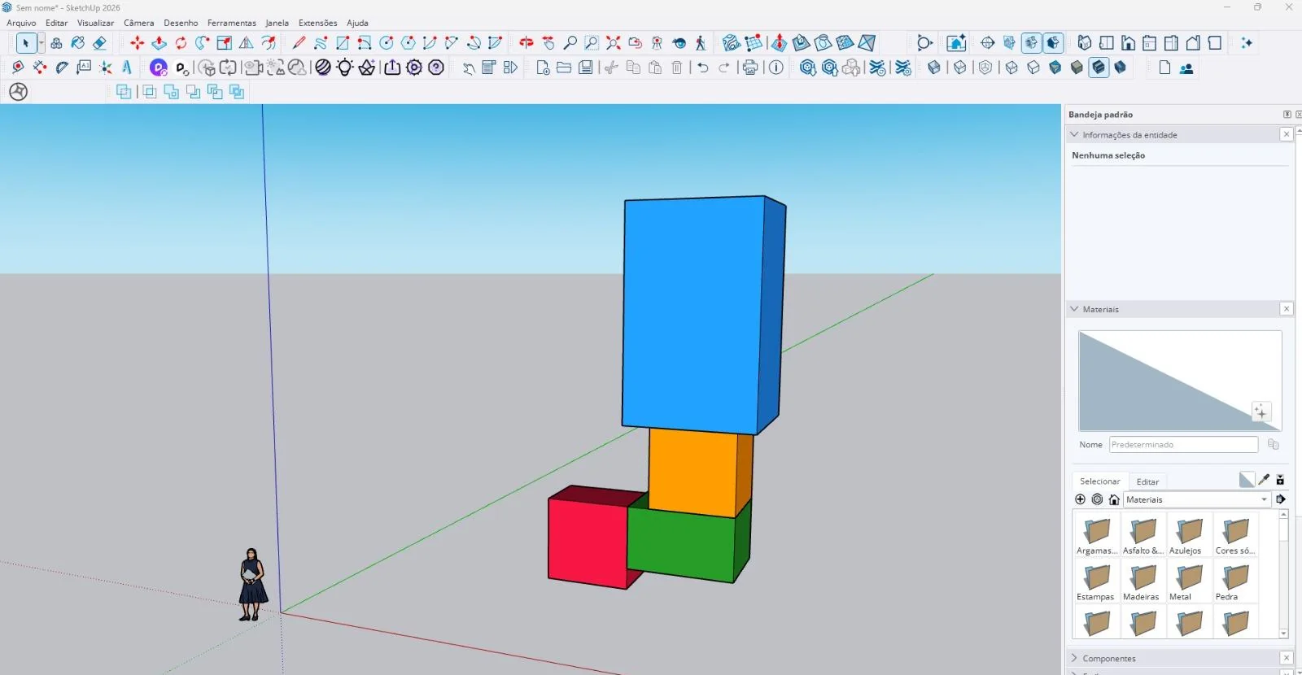Pick the 3D Text tool
The width and height of the screenshot is (1302, 675).
click(127, 67)
